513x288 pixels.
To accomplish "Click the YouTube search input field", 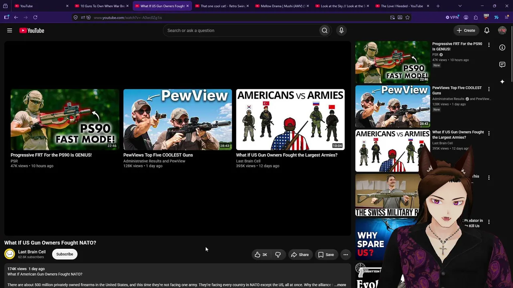I will [240, 30].
